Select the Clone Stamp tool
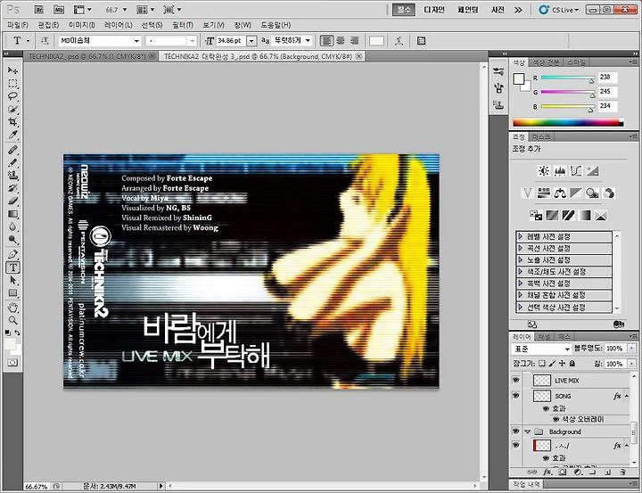This screenshot has height=493, width=642. click(x=12, y=176)
